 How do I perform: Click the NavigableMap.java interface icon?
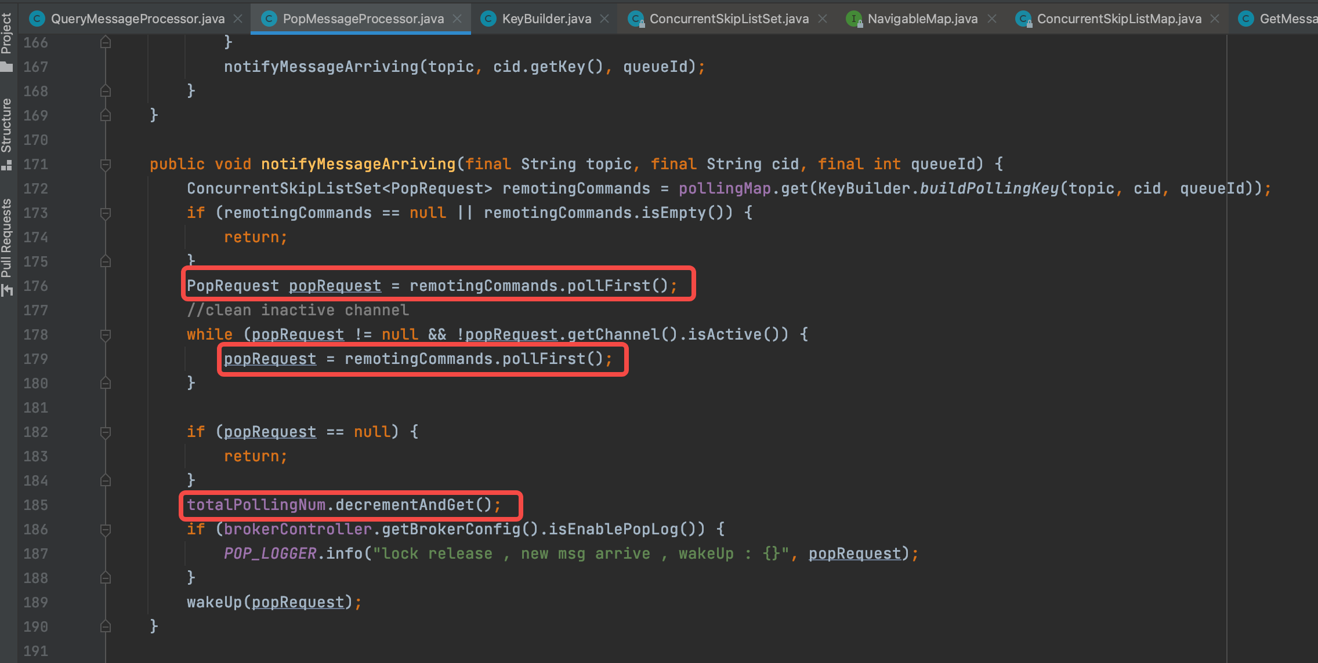[x=854, y=19]
